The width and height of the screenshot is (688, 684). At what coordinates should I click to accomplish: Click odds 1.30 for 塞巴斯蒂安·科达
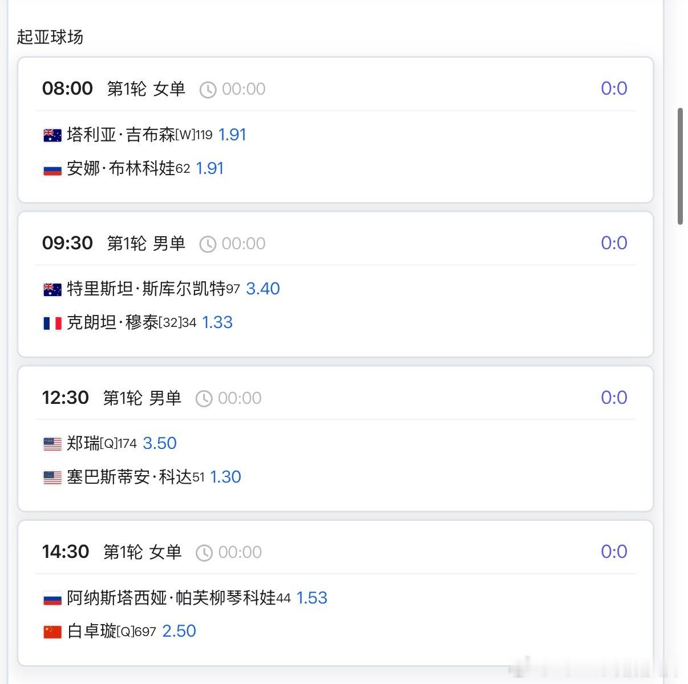tap(225, 477)
